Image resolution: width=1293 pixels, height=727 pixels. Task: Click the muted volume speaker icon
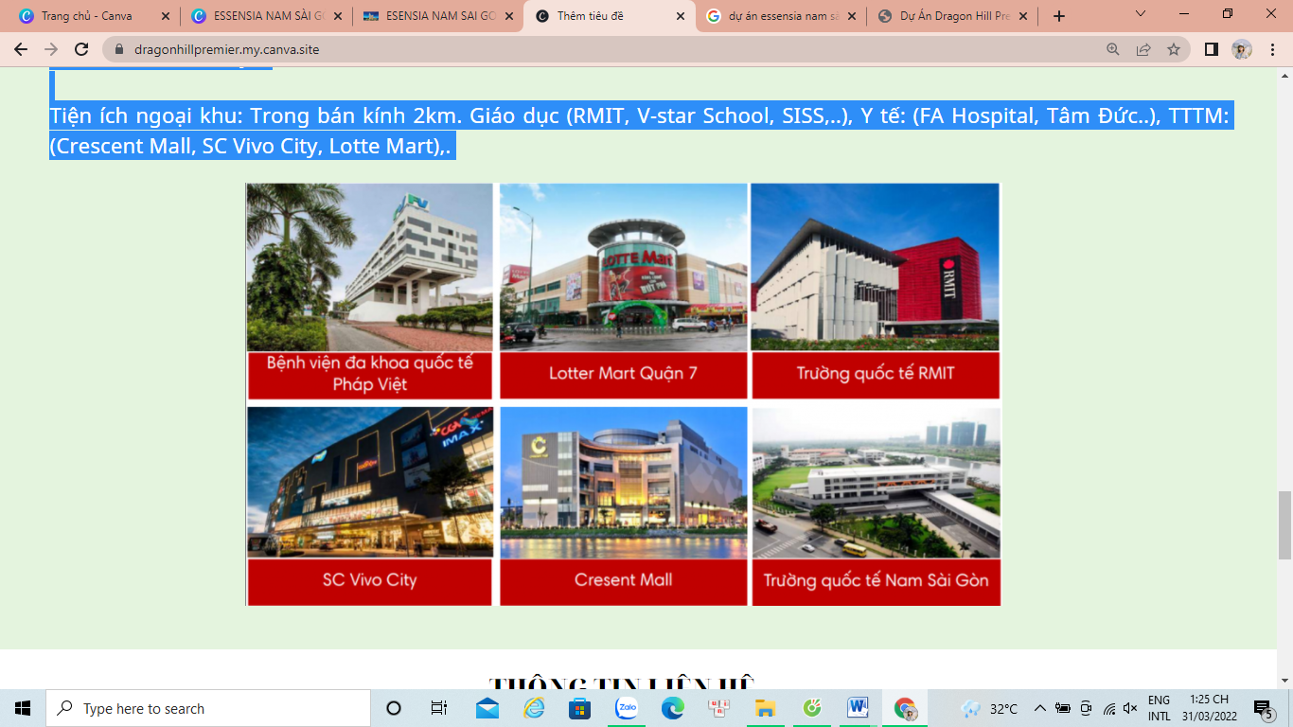click(1130, 708)
